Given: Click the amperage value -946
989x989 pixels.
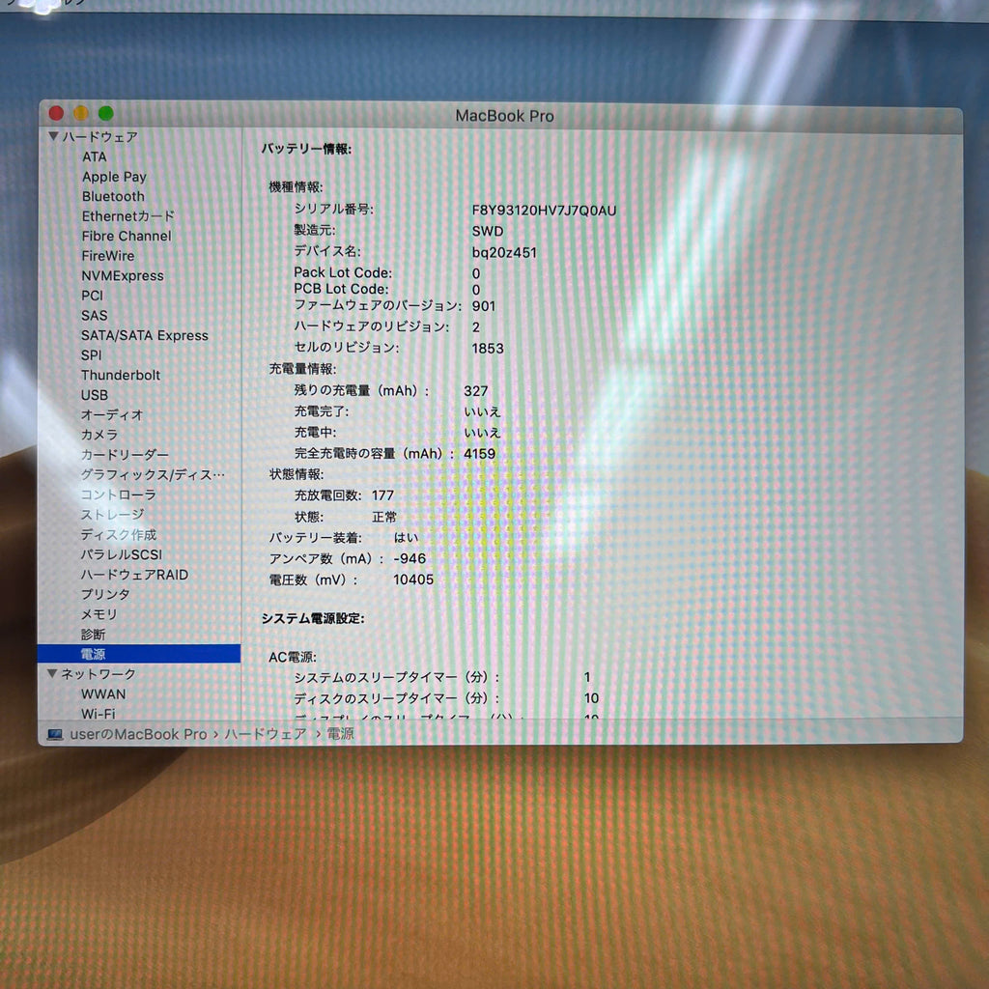Looking at the screenshot, I should (x=410, y=558).
